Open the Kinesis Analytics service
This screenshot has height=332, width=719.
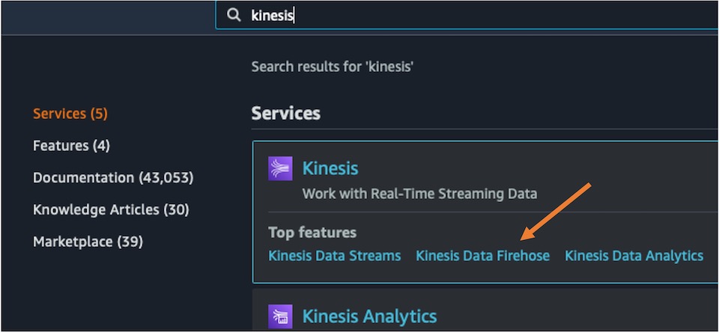click(369, 316)
